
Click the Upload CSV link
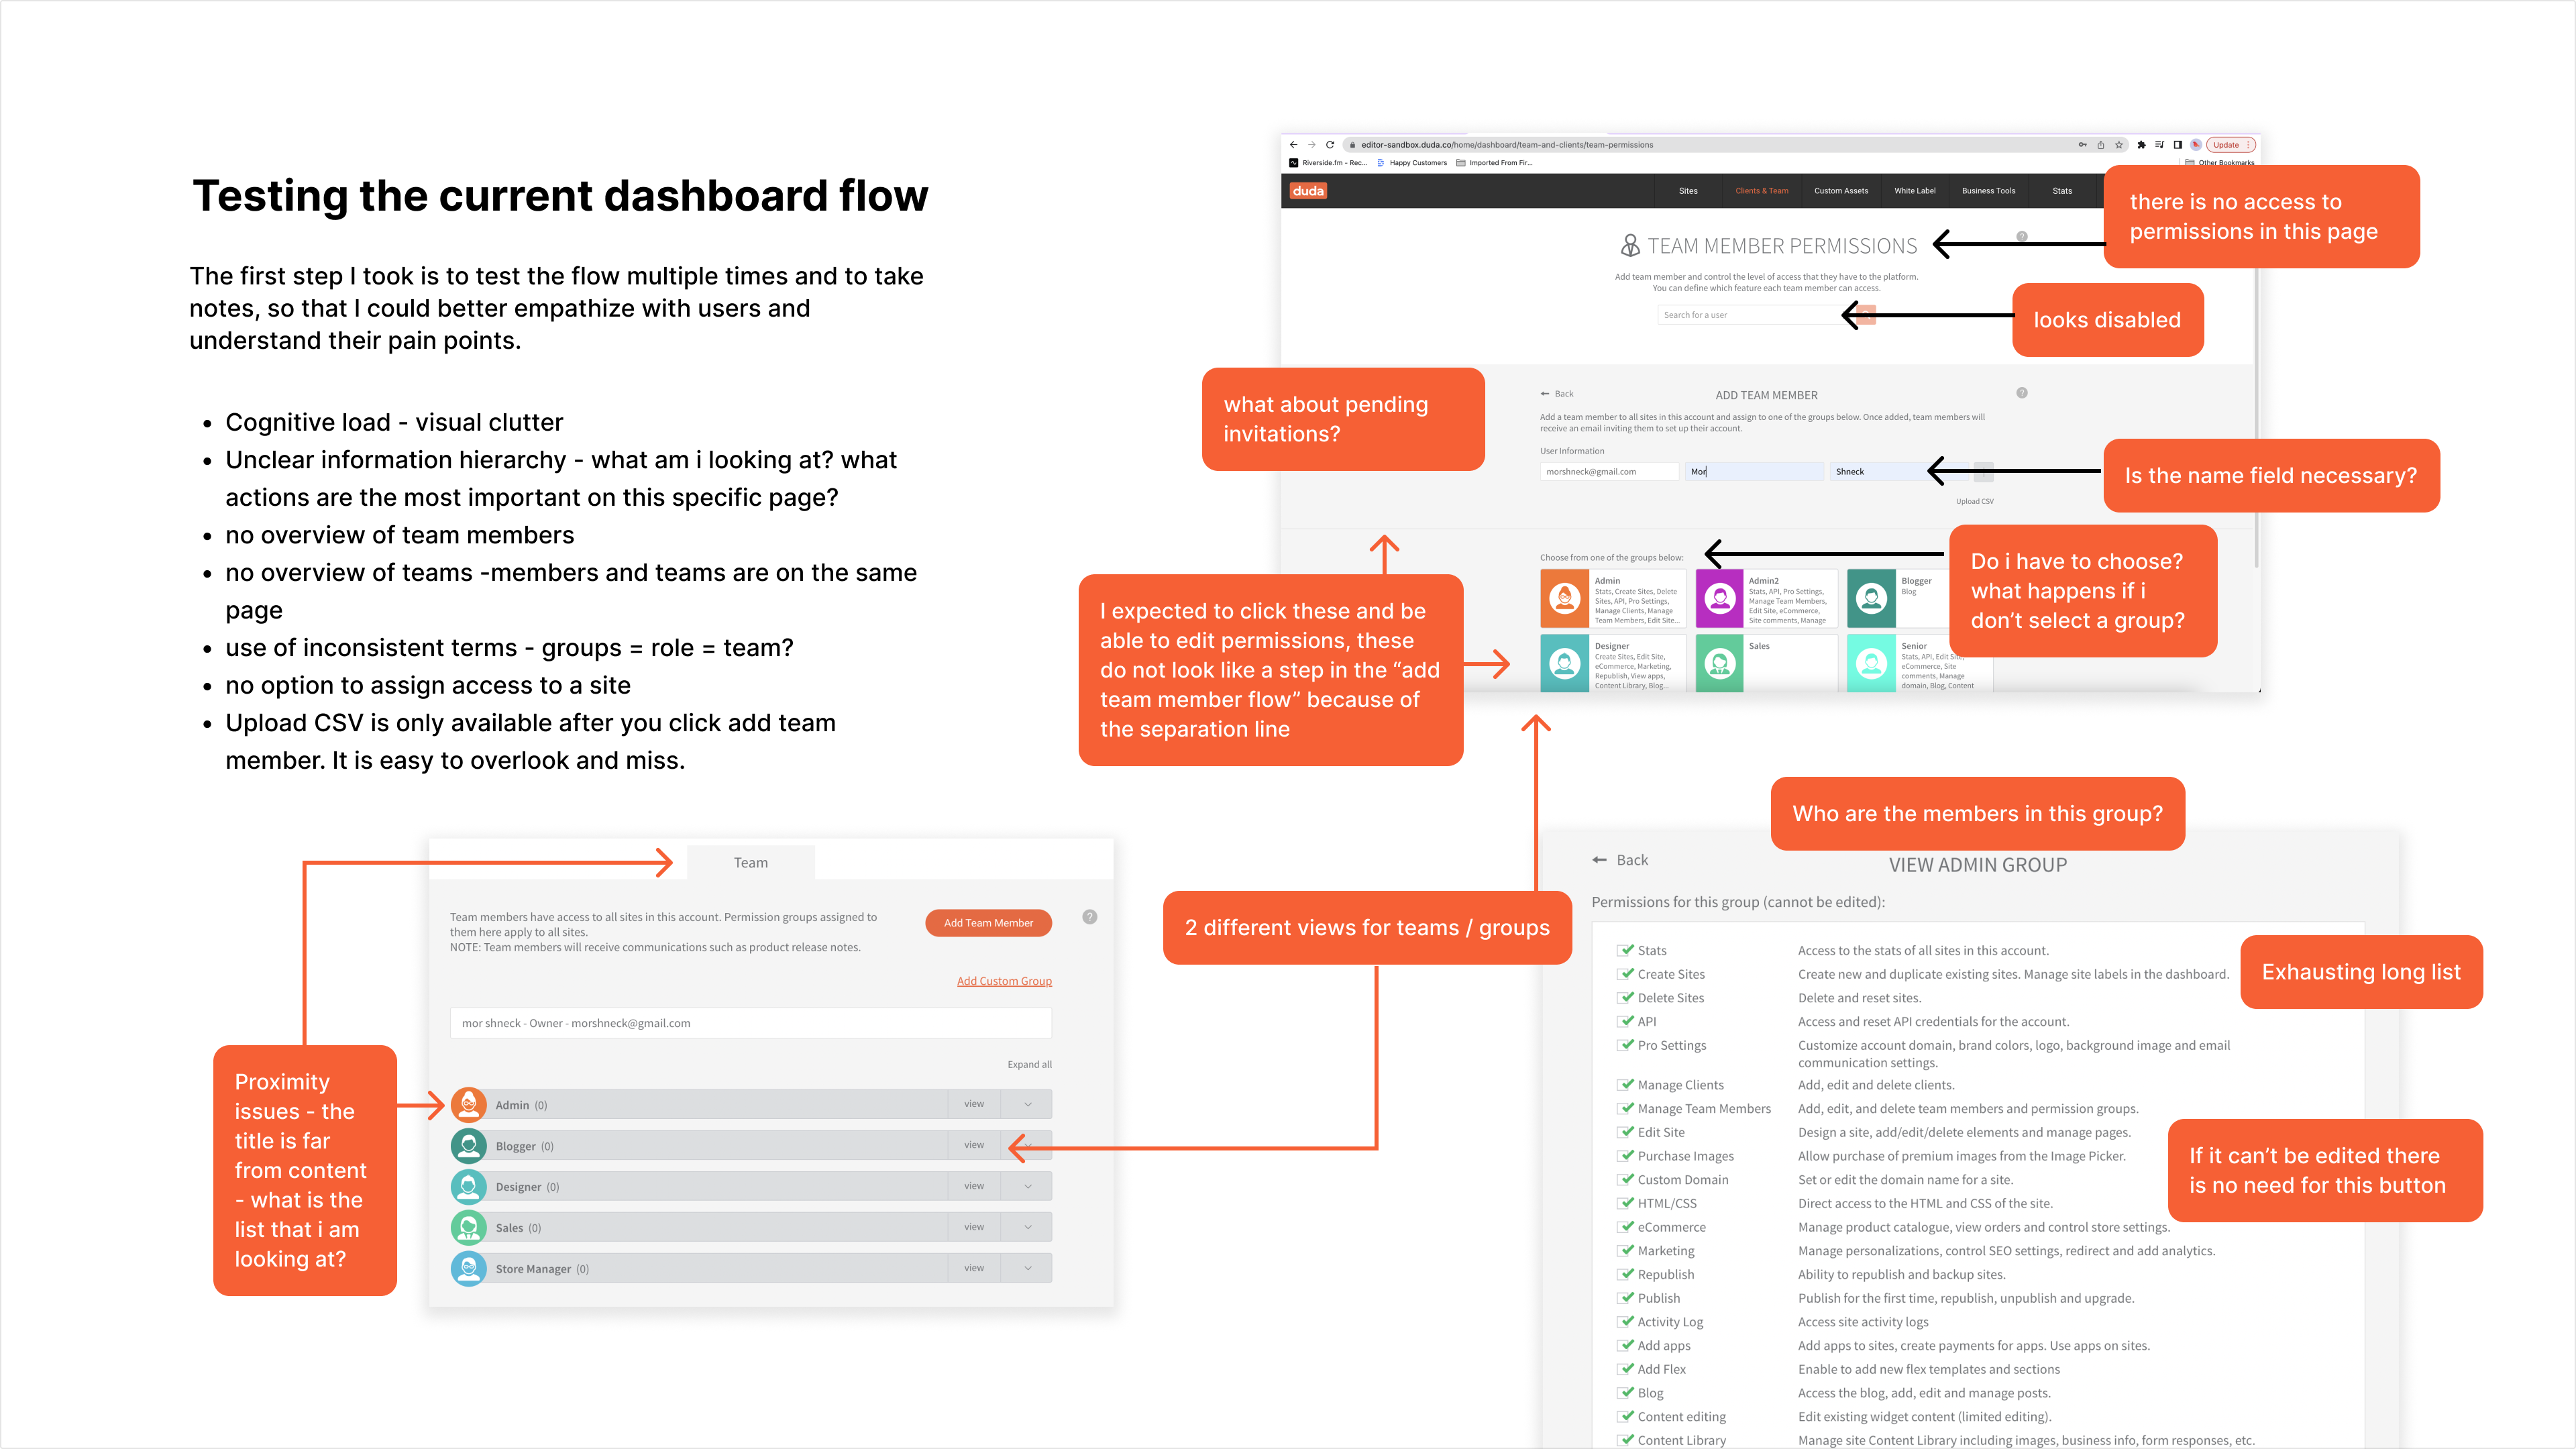pyautogui.click(x=1974, y=501)
